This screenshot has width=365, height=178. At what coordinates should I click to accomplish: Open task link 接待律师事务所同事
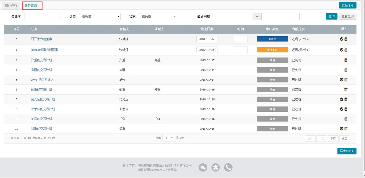pos(45,50)
